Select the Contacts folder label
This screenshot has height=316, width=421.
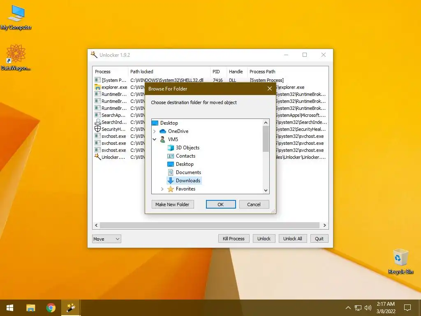tap(185, 156)
